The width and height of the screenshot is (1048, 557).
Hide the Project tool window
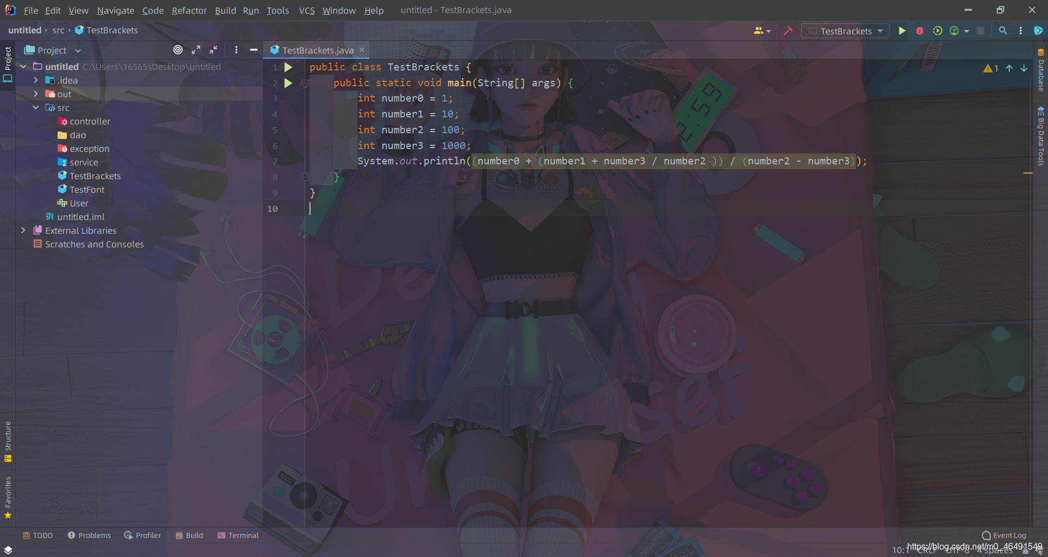click(254, 50)
